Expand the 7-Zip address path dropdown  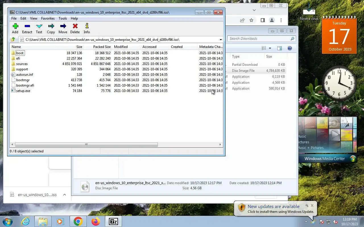tap(221, 40)
